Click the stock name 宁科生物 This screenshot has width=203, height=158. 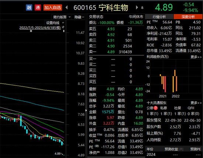113,7
